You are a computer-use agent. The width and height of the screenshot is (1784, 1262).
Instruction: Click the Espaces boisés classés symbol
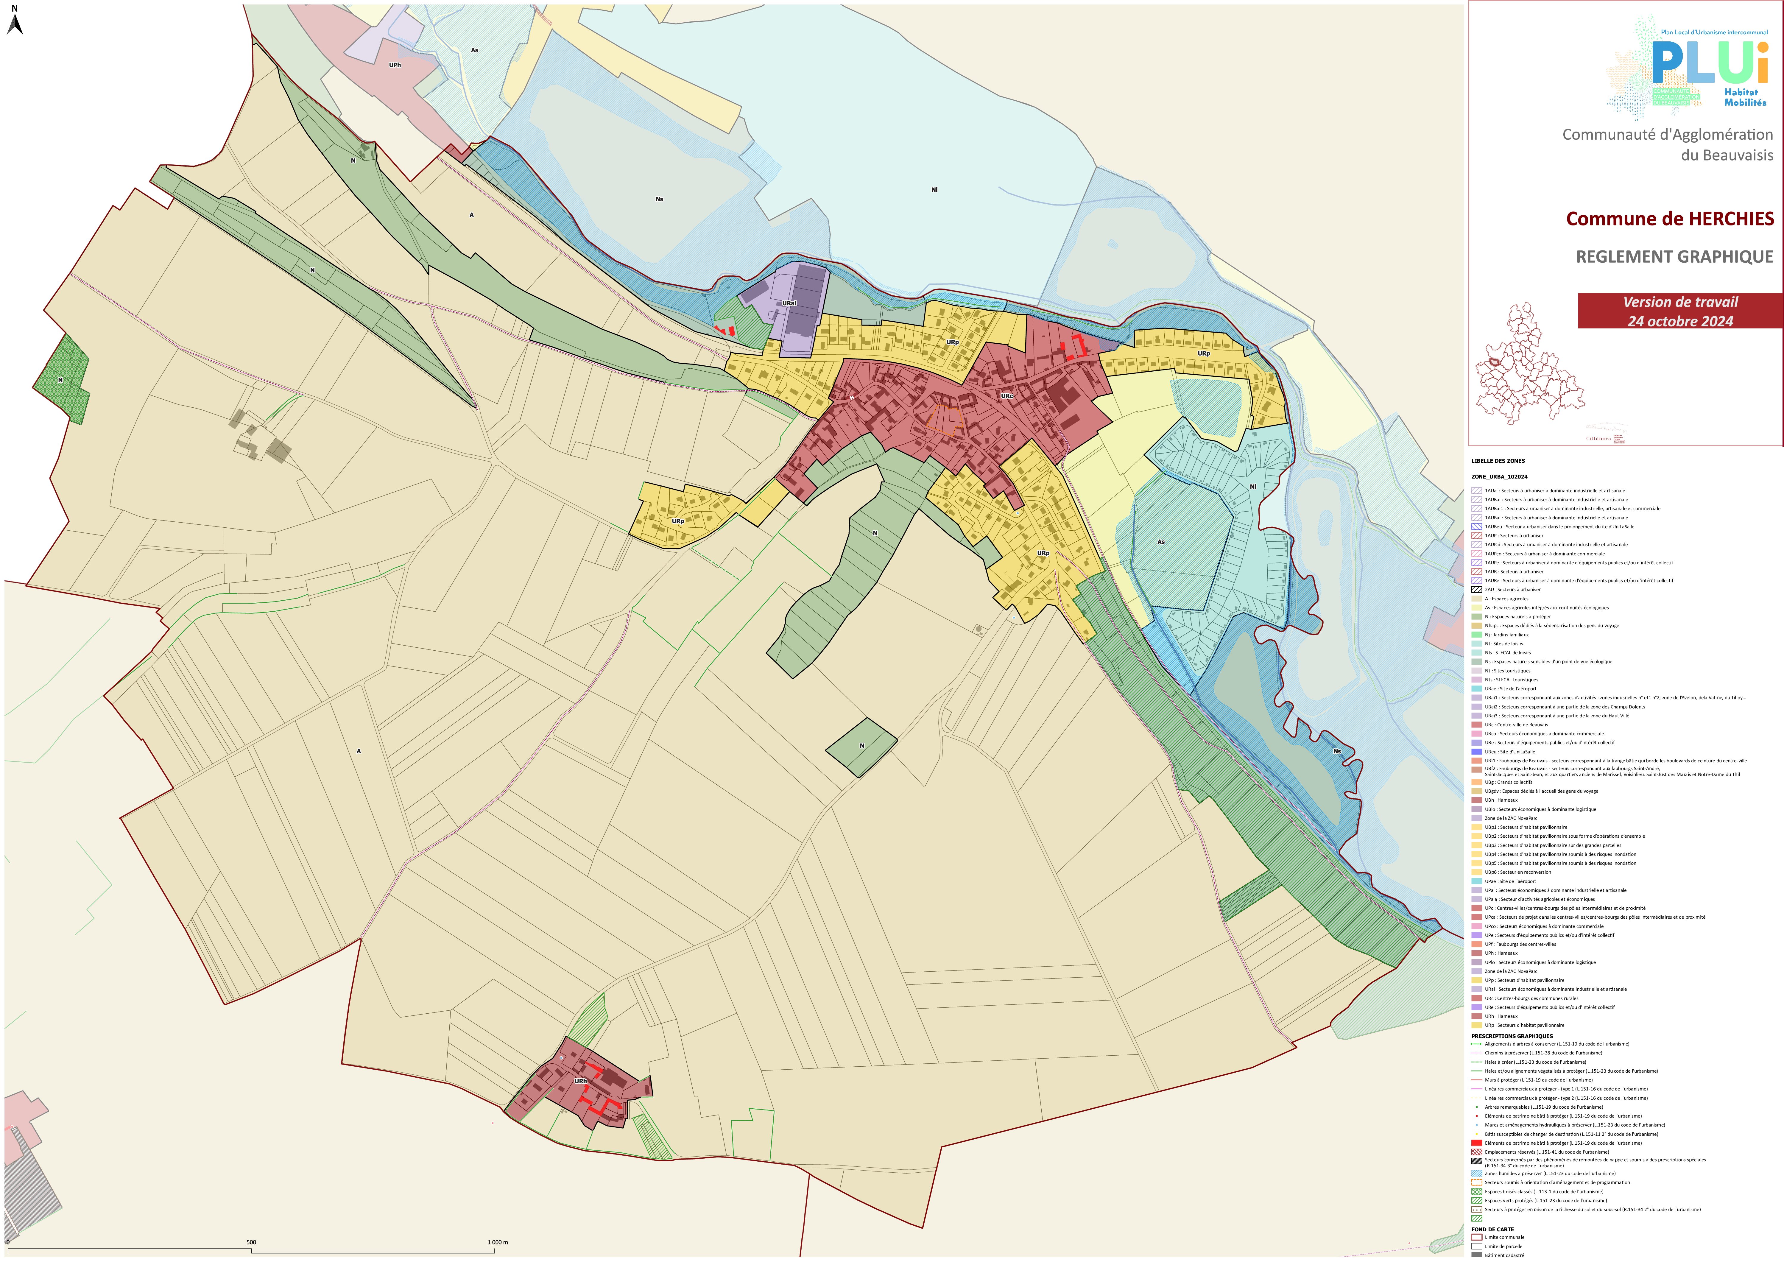pos(1476,1191)
